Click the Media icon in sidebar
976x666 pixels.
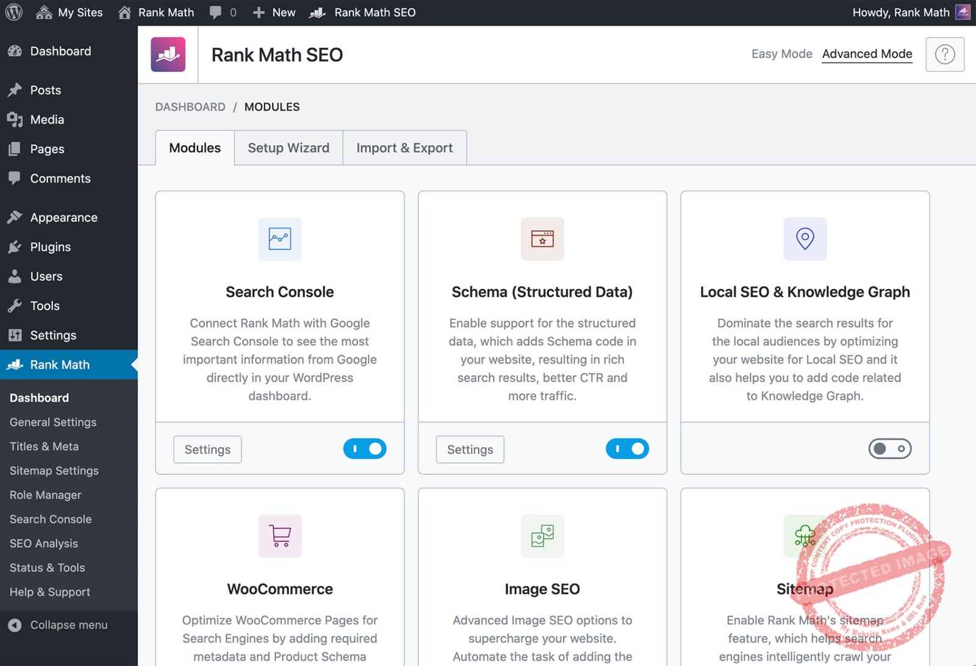(15, 120)
